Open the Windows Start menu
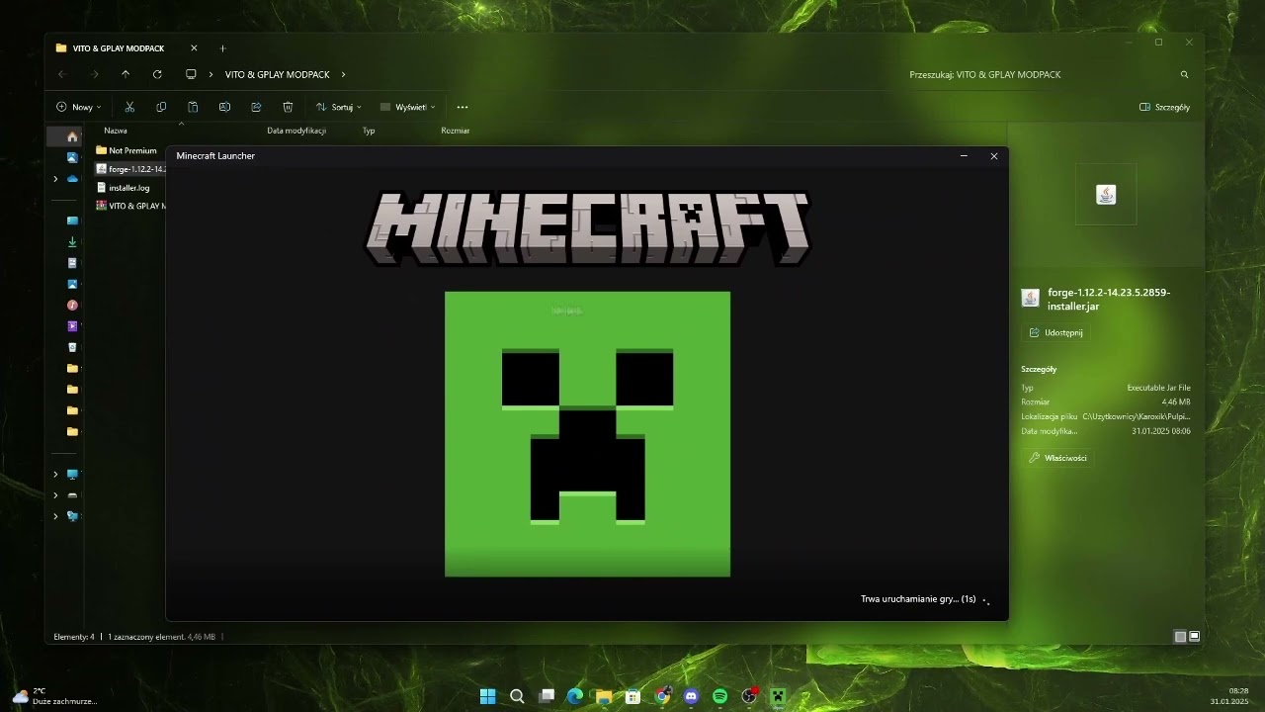1265x712 pixels. click(x=487, y=696)
